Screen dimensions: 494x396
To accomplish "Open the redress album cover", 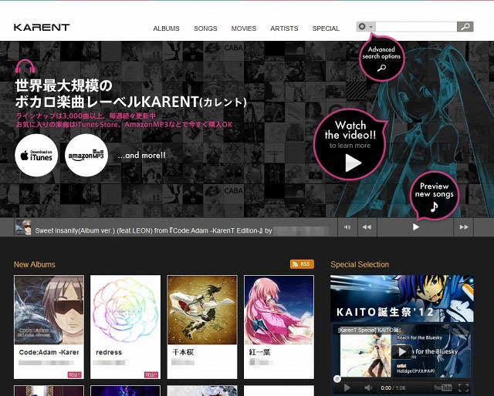I will coord(125,310).
